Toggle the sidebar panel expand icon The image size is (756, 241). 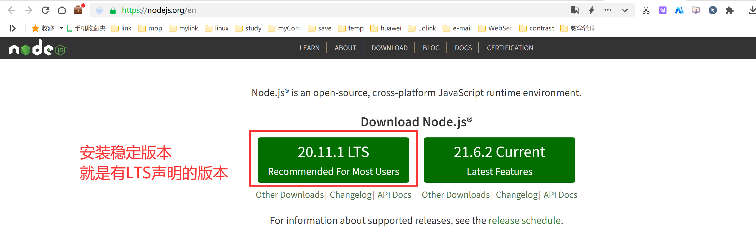tap(12, 28)
